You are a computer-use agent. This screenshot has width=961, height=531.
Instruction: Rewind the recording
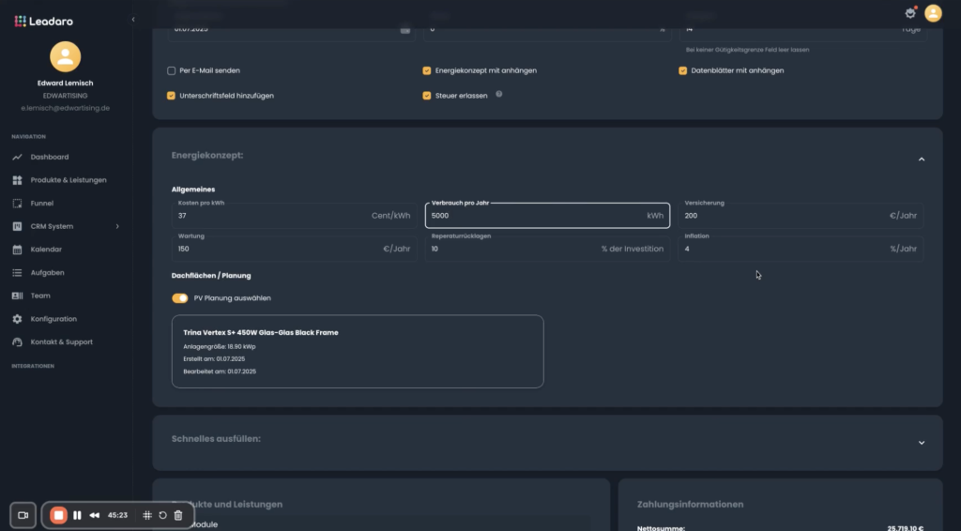(95, 516)
